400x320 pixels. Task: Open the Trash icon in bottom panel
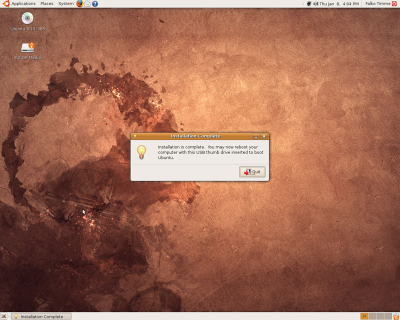coord(396,316)
